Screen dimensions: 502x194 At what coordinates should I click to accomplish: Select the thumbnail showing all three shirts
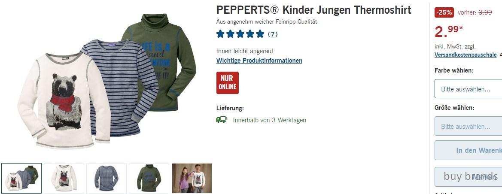[x=21, y=178]
